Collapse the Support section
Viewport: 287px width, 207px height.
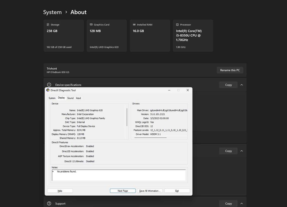pyautogui.click(x=242, y=203)
